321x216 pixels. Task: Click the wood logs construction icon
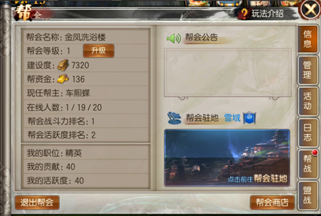click(x=63, y=65)
